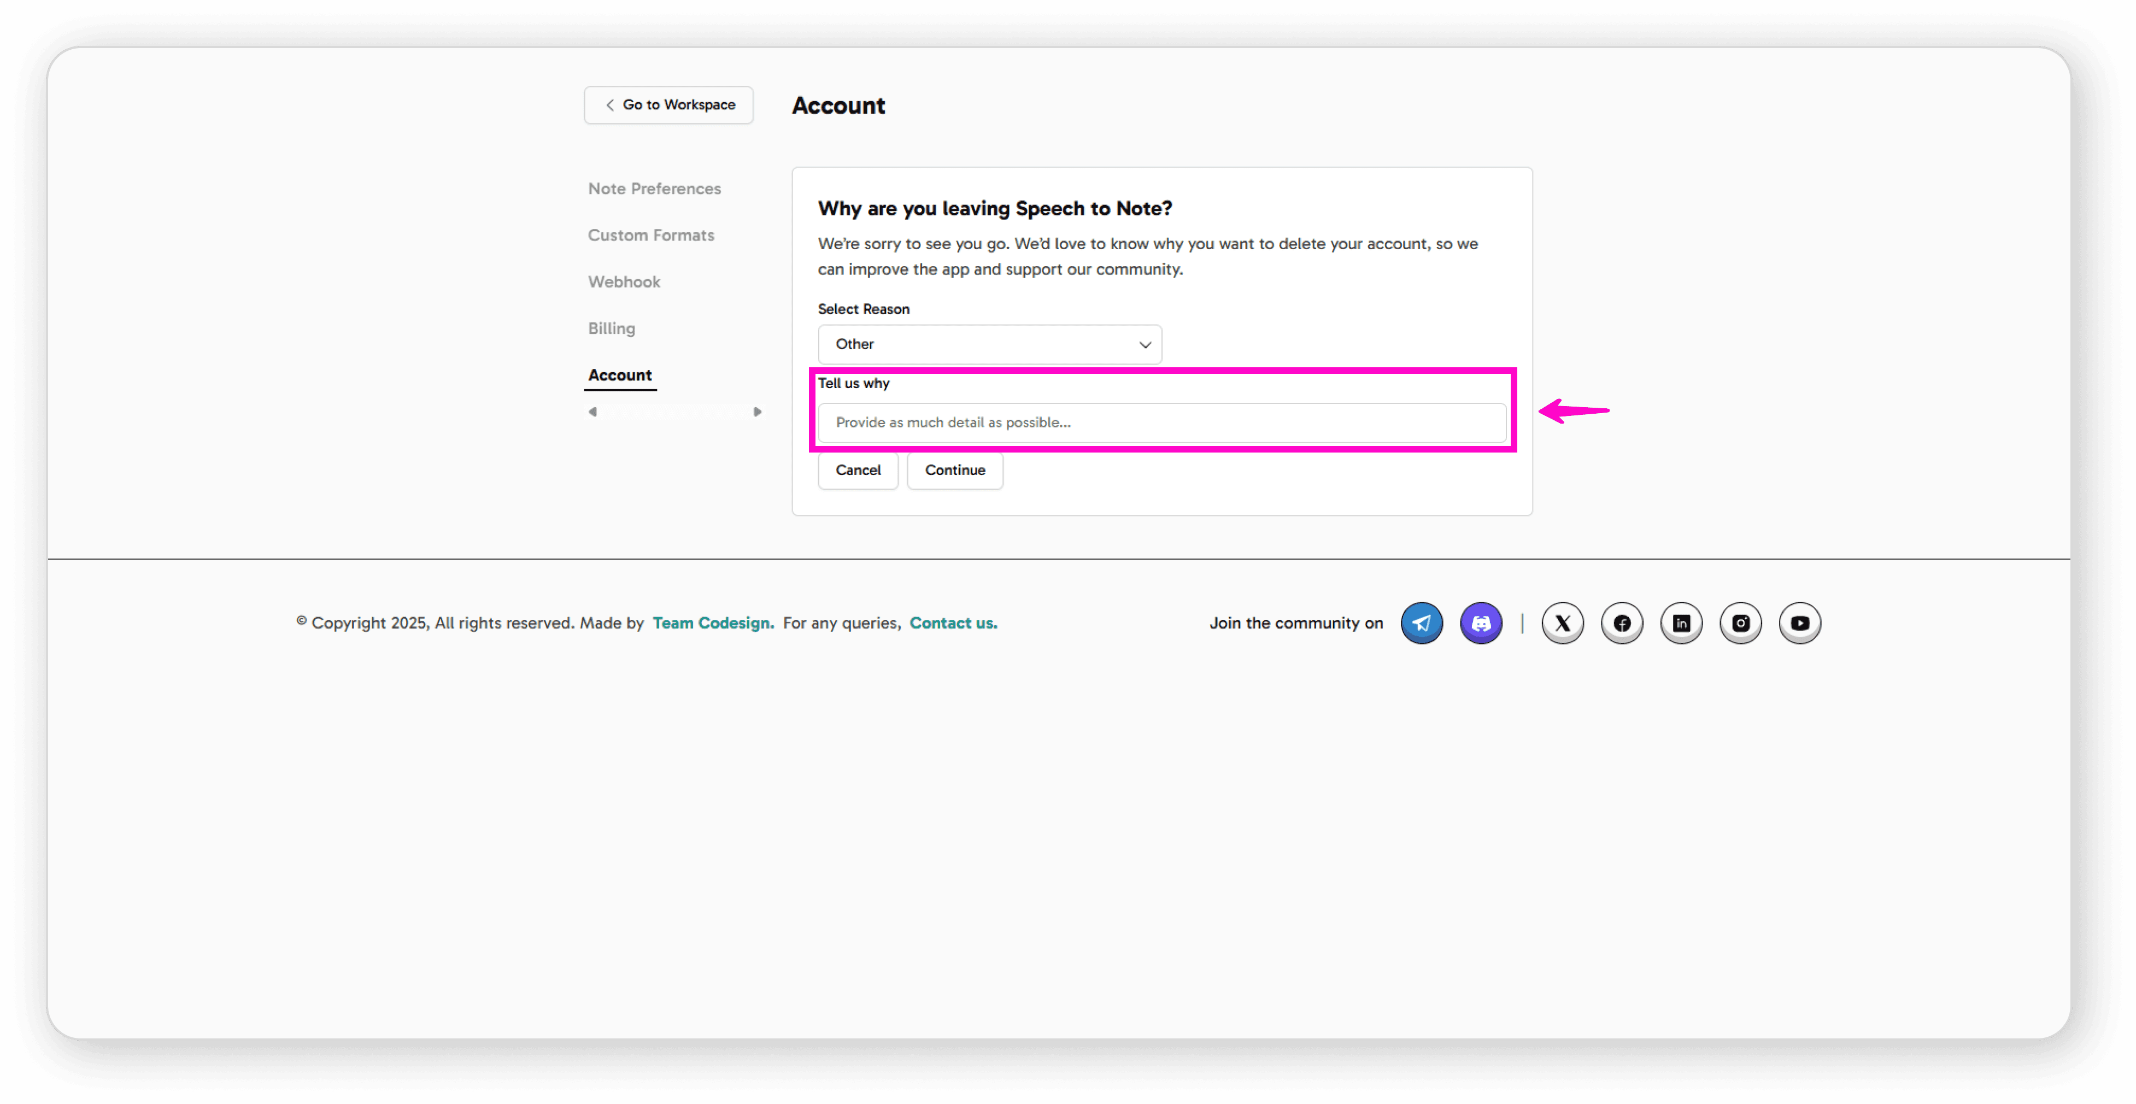2136x1104 pixels.
Task: Cancel the account deletion
Action: tap(858, 471)
